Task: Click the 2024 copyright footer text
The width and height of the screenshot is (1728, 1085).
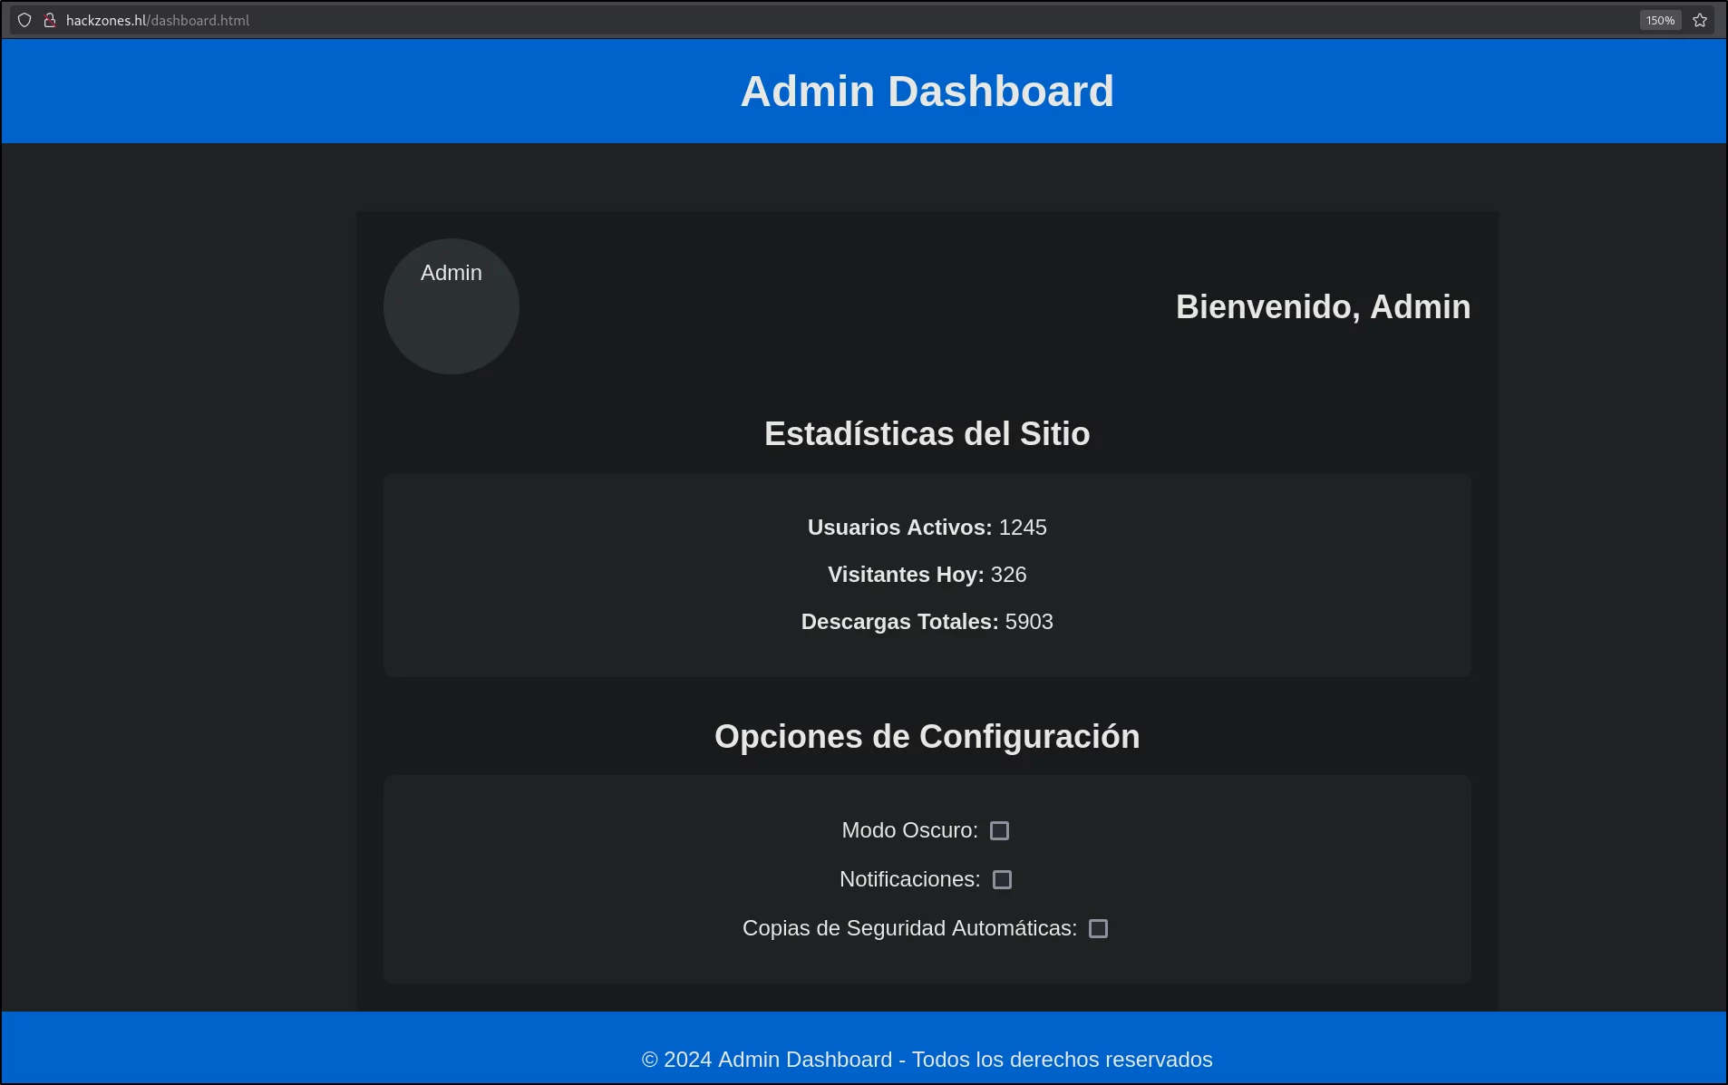Action: 927,1060
